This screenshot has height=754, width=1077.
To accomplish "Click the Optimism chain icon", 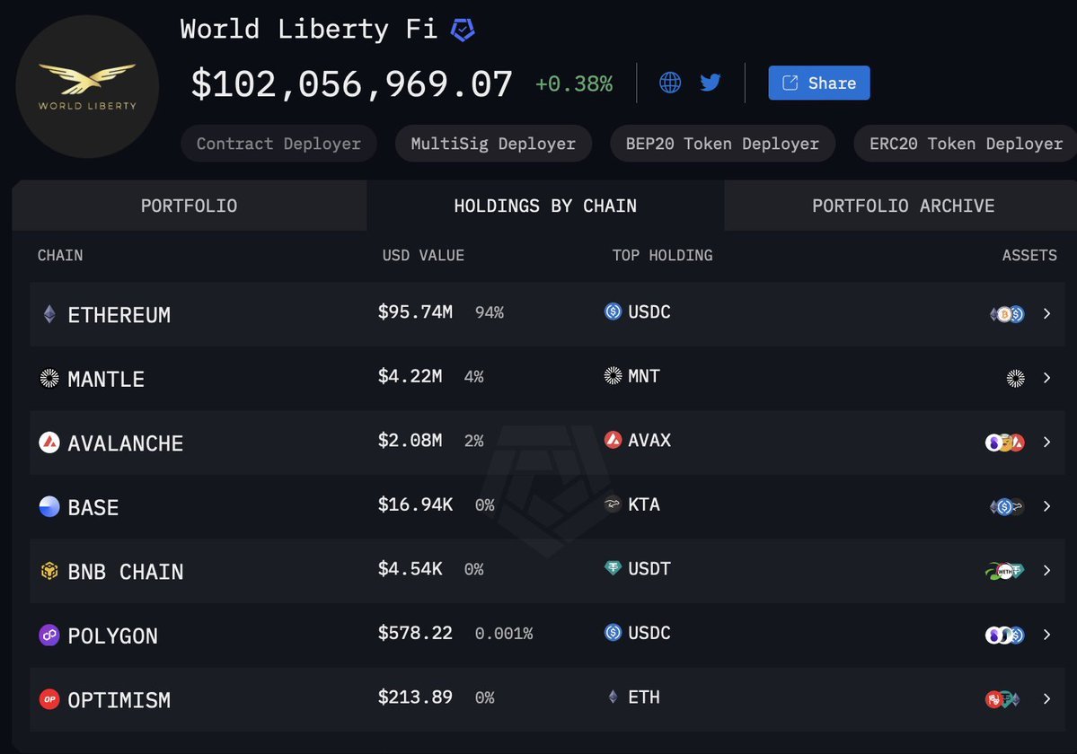I will tap(49, 699).
